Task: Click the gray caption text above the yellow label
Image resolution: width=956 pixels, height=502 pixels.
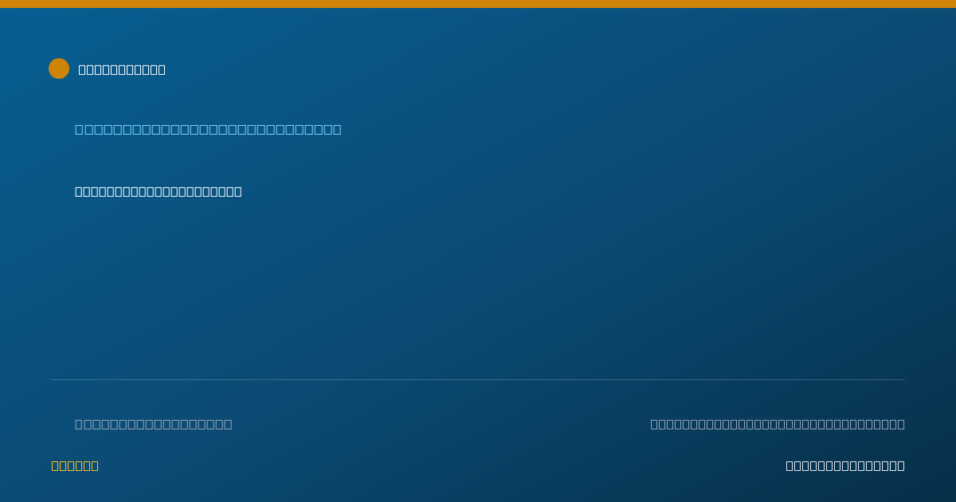Action: coord(154,424)
